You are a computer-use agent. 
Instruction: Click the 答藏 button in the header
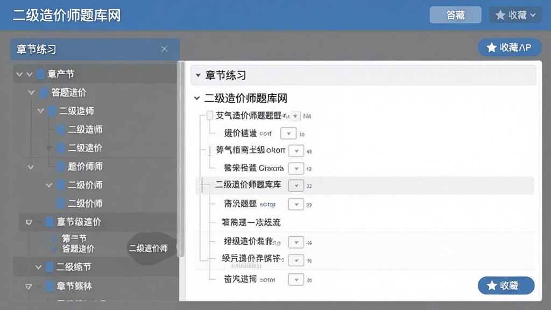pos(455,15)
